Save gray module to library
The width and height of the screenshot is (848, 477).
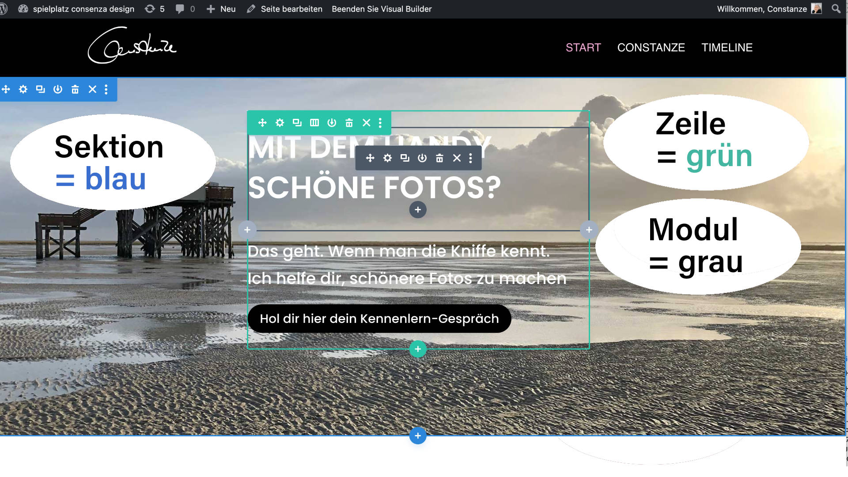pos(422,158)
